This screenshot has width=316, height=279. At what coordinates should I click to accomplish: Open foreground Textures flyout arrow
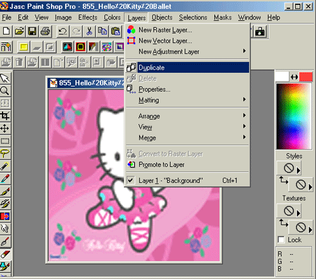tap(298, 213)
